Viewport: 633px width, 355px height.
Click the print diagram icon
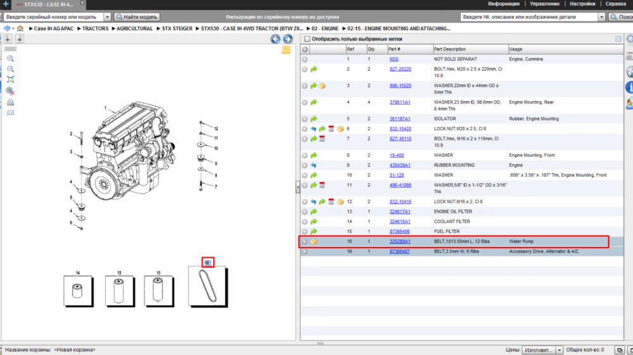click(x=11, y=102)
